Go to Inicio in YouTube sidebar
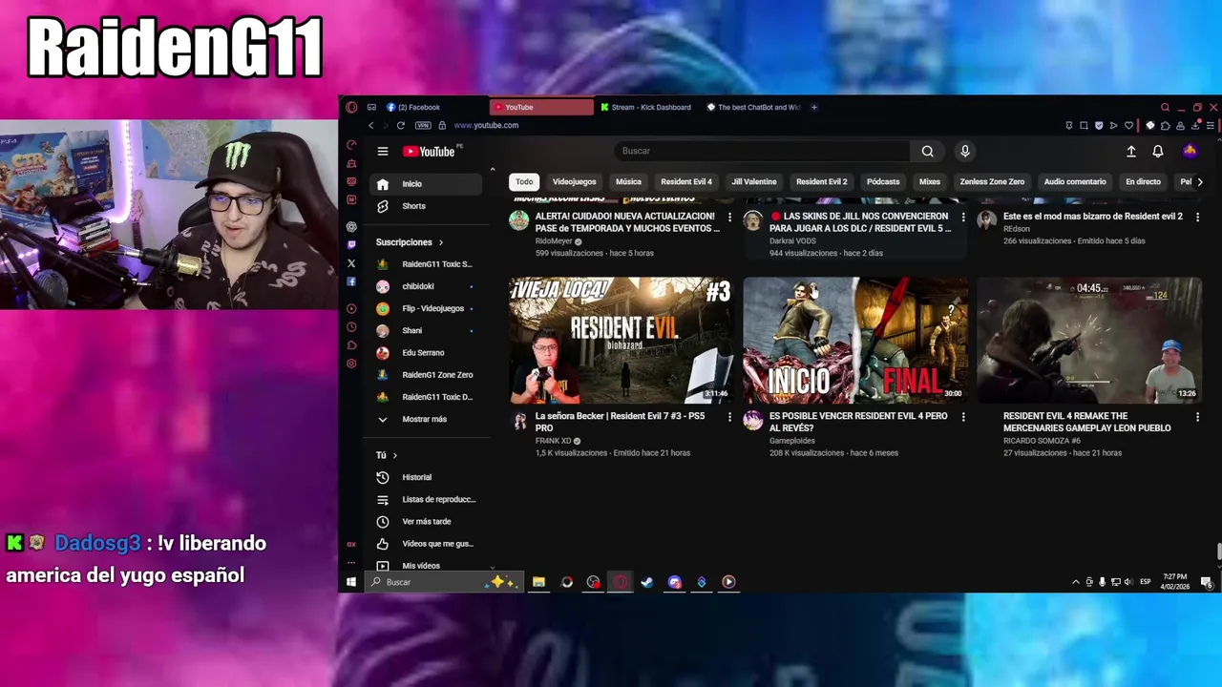Viewport: 1222px width, 687px height. 427,184
